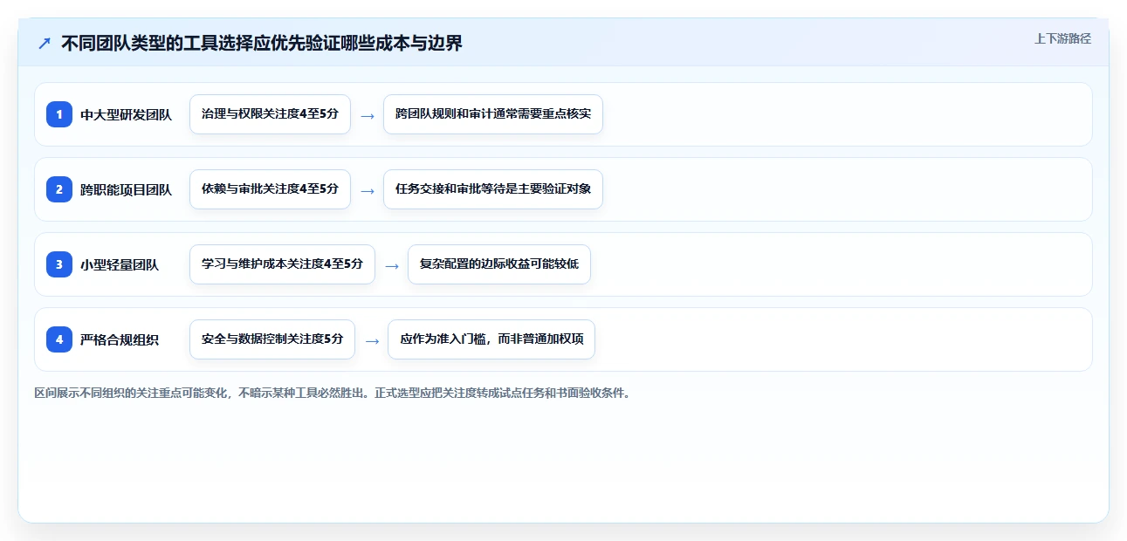Select the number 4 badge
1127x541 pixels.
pos(59,339)
